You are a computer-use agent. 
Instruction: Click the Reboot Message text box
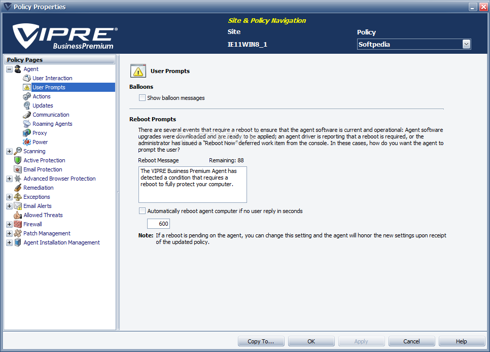193,185
